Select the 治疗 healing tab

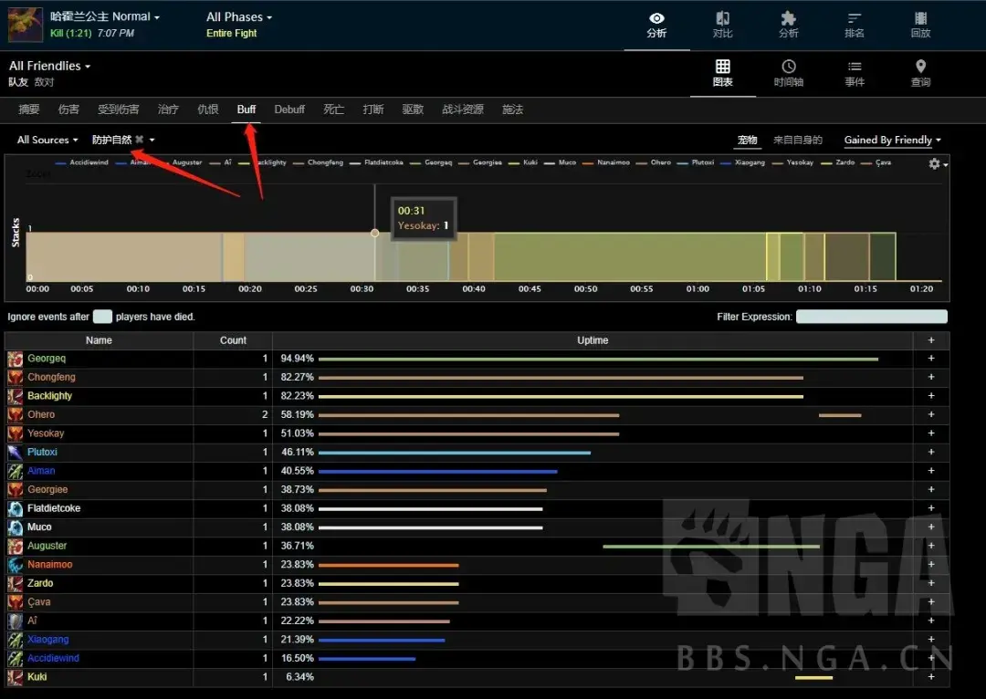[168, 110]
